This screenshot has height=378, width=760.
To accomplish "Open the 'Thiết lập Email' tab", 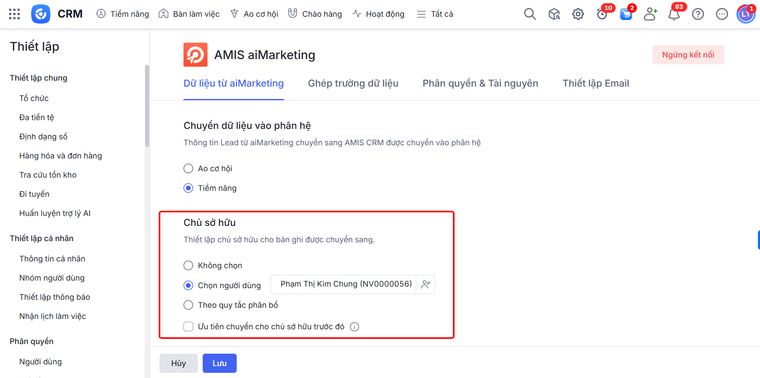I will (596, 83).
